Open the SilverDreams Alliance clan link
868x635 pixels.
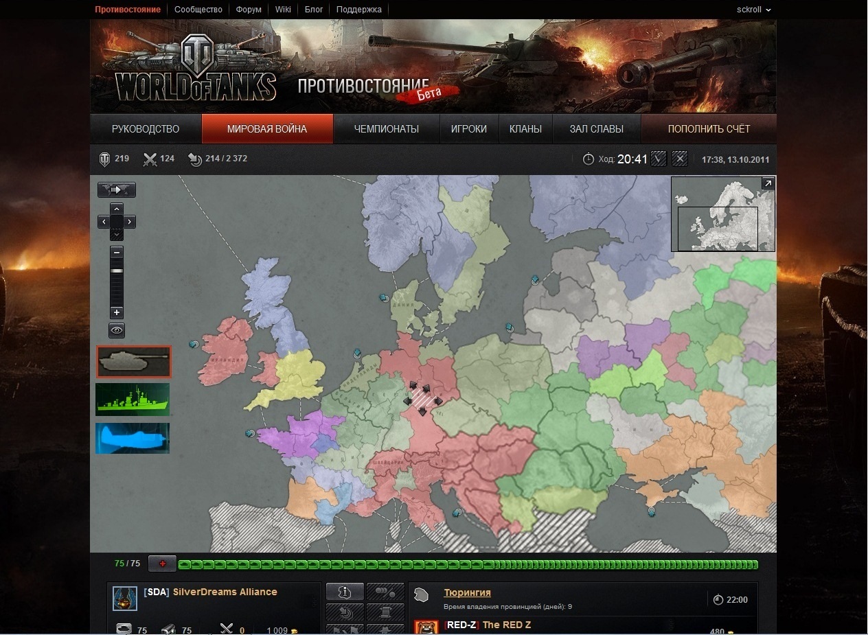coord(225,592)
